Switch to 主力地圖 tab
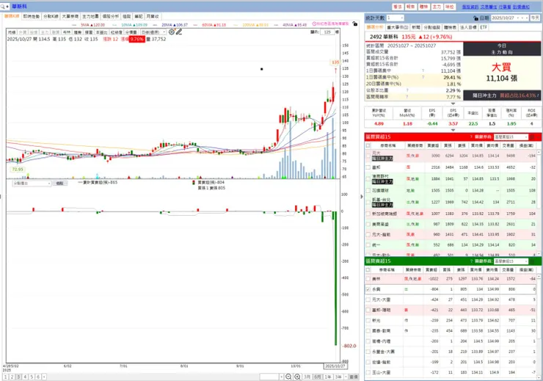The height and width of the screenshot is (381, 543). click(x=90, y=16)
